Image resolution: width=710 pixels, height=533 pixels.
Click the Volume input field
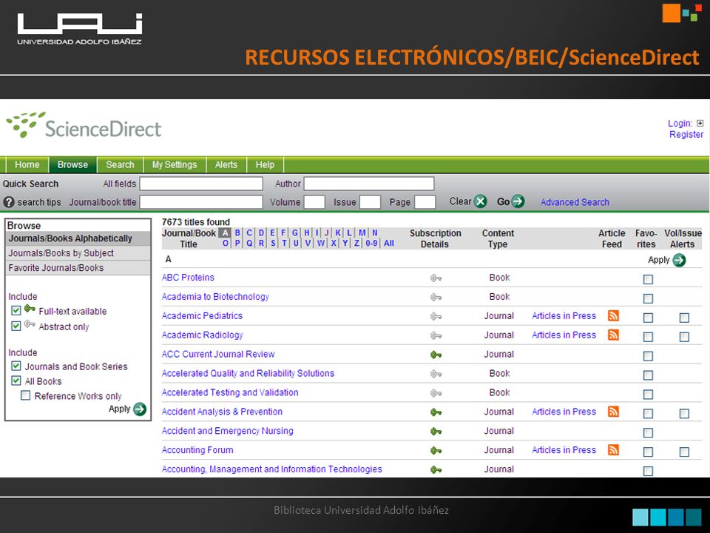(314, 202)
